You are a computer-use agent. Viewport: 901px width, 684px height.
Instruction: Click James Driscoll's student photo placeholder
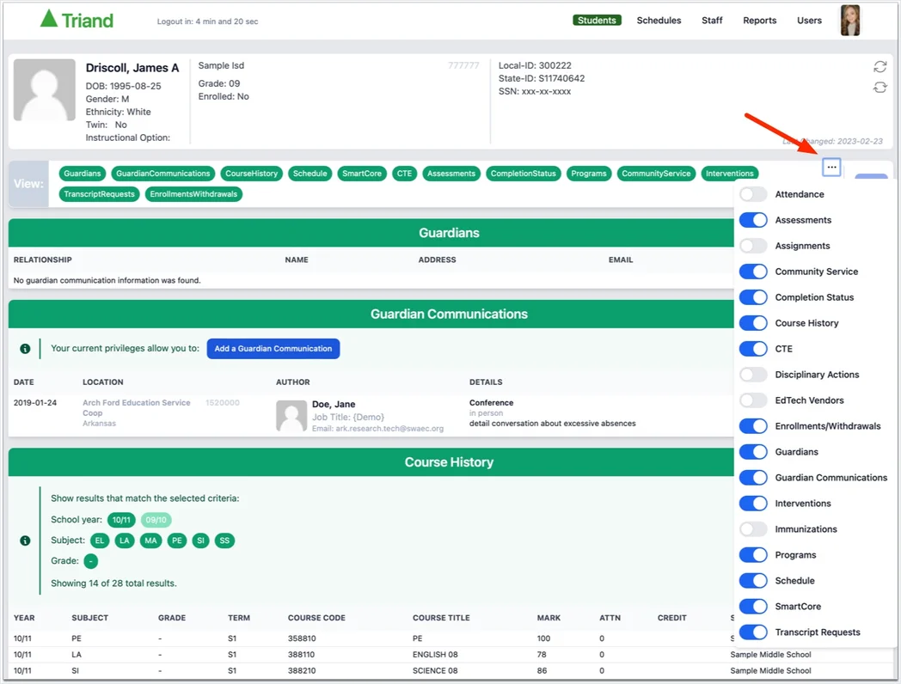click(44, 89)
